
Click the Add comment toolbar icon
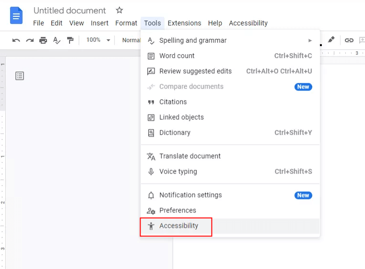click(x=362, y=40)
